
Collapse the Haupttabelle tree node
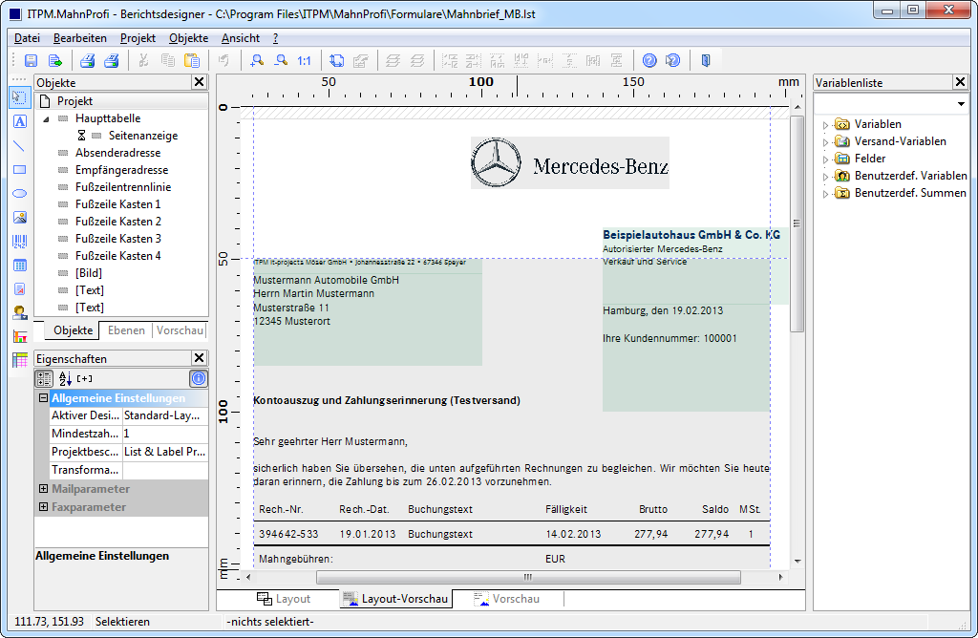click(x=46, y=119)
